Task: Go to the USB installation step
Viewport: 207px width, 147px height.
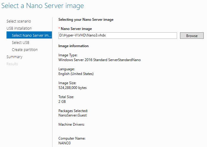Action: tap(19, 28)
